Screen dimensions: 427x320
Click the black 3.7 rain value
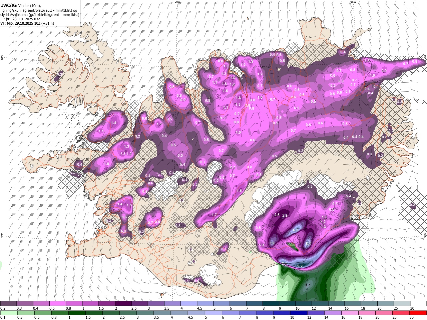(x=308, y=285)
